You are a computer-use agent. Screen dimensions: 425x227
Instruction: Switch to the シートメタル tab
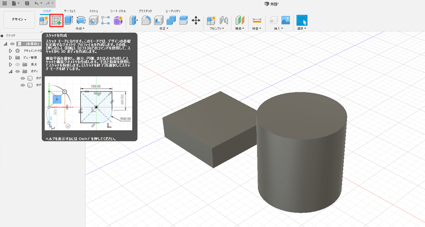coord(118,11)
